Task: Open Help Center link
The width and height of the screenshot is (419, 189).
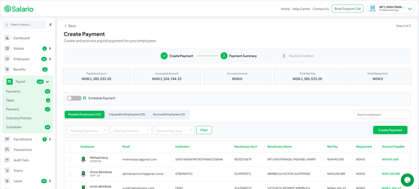Action: coord(302,9)
